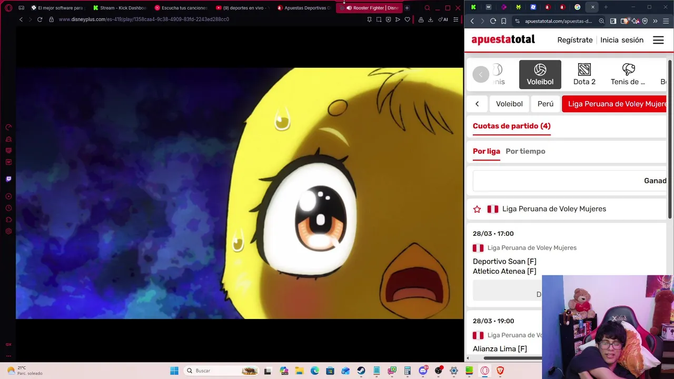674x379 pixels.
Task: Open Opera AI assistant icon in toolbar
Action: [x=443, y=19]
